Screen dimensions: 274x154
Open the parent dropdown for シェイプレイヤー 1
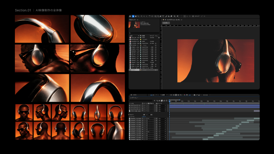[162, 107]
